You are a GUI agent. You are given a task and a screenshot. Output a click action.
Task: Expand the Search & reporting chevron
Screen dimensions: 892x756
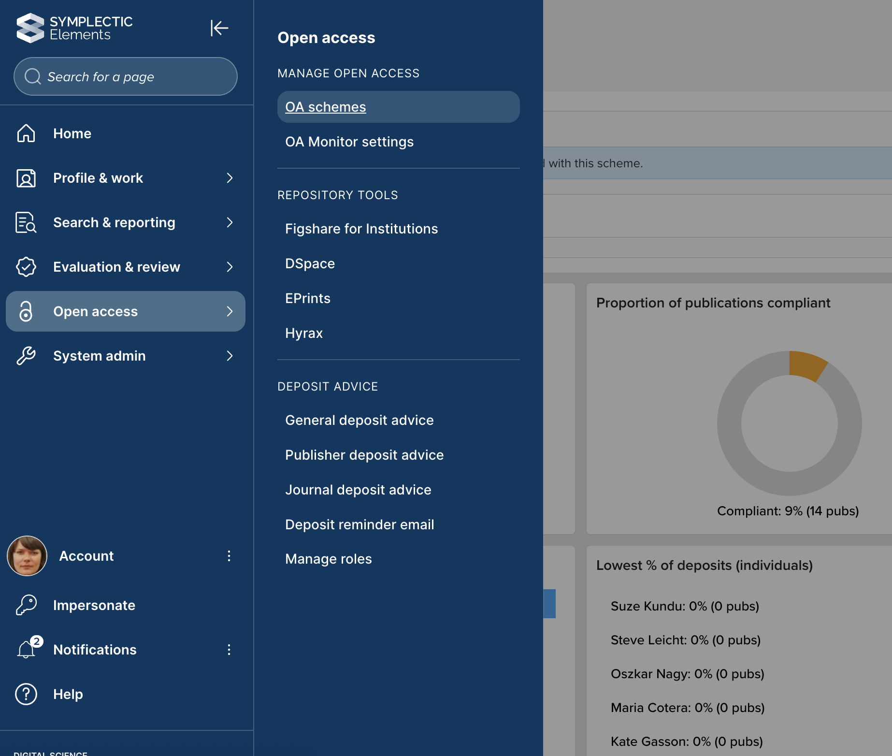pyautogui.click(x=230, y=222)
